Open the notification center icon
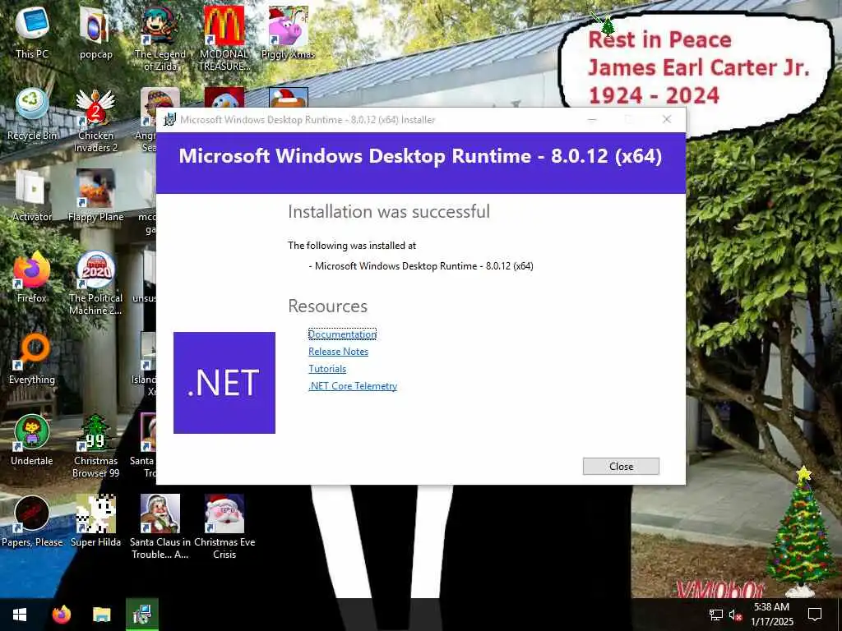The image size is (842, 631). coord(815,615)
